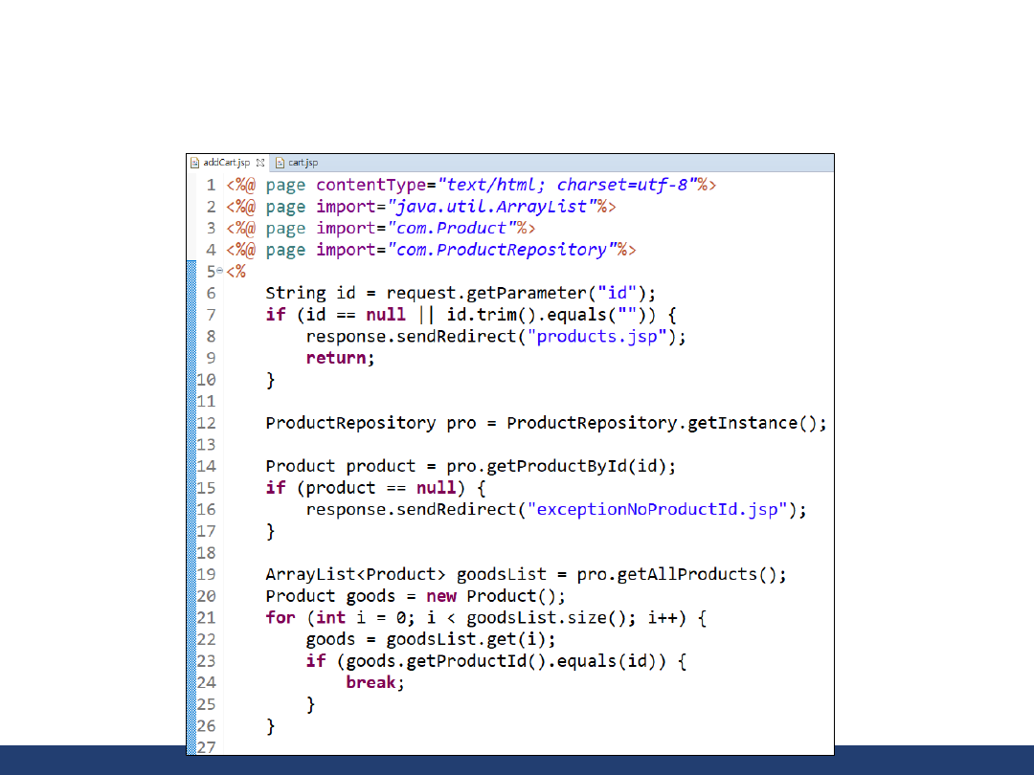The width and height of the screenshot is (1034, 775).
Task: Switch to the cart.jsp editor tab
Action: [x=303, y=164]
